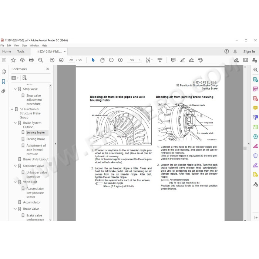Collapse the right tools pane arrow

(x=249, y=144)
